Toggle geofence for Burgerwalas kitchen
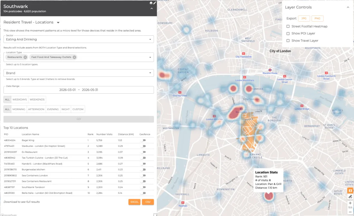 point(143,169)
